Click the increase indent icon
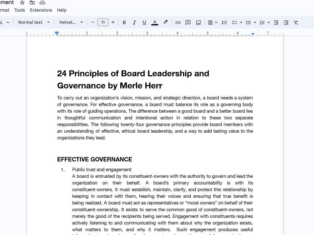 tap(286, 22)
